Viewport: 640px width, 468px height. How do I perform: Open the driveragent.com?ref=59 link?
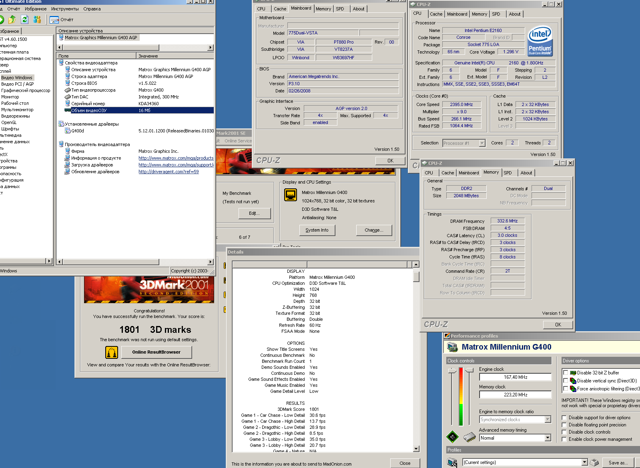click(x=169, y=172)
